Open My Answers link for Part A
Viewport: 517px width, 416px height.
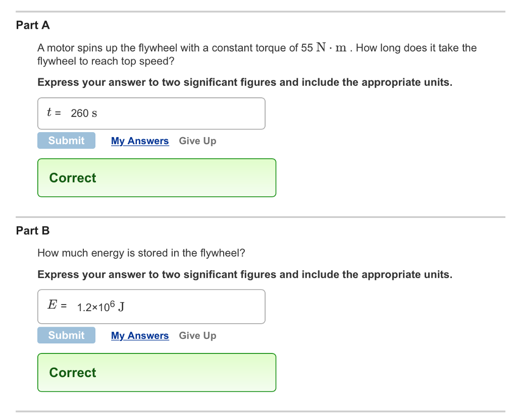coord(140,141)
